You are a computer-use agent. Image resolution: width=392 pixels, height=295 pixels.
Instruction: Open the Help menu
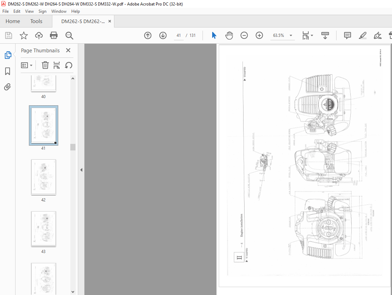tap(75, 11)
